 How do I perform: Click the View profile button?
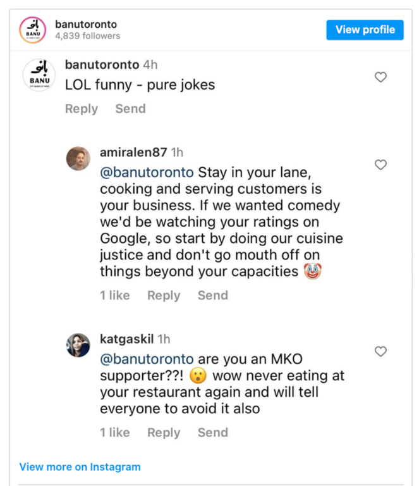point(365,30)
